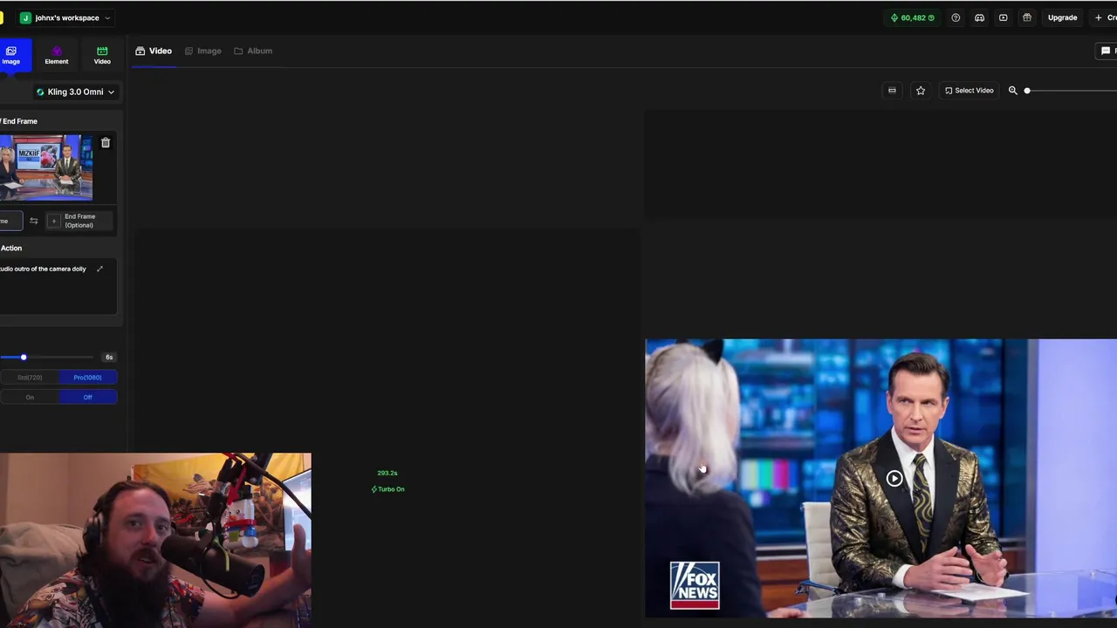Show favorites with the star icon
Image resolution: width=1117 pixels, height=628 pixels.
pos(920,91)
